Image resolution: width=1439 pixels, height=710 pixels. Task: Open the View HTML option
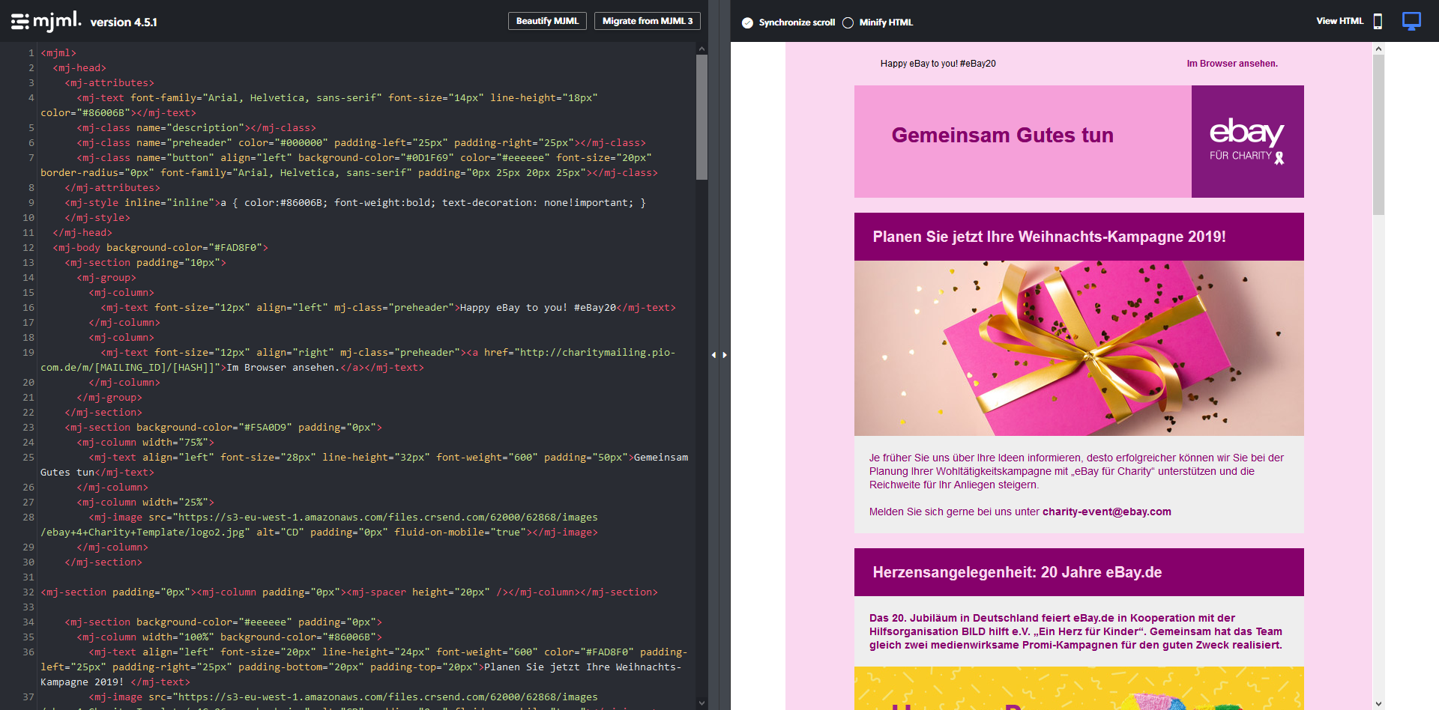point(1339,21)
